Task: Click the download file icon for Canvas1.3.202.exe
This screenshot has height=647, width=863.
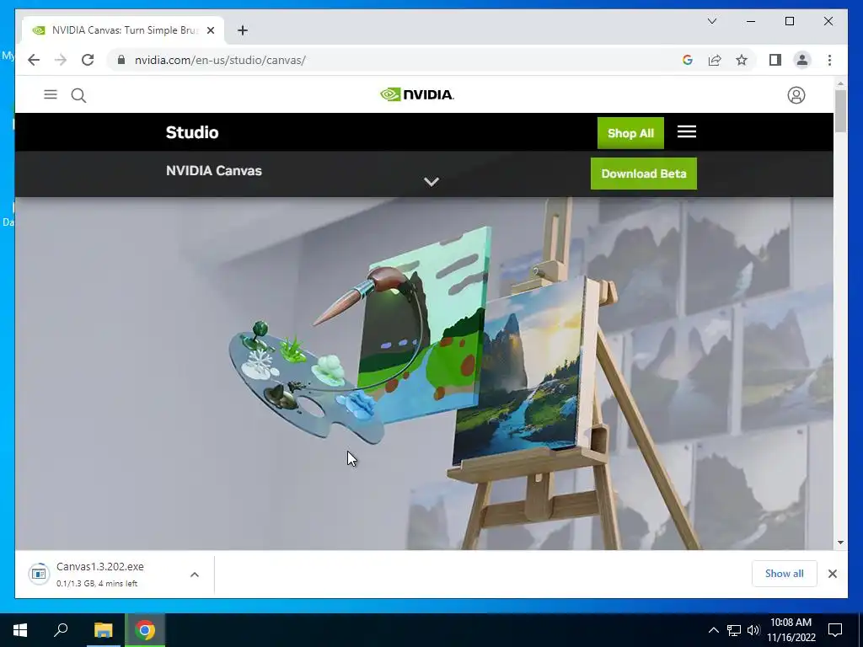Action: (39, 574)
